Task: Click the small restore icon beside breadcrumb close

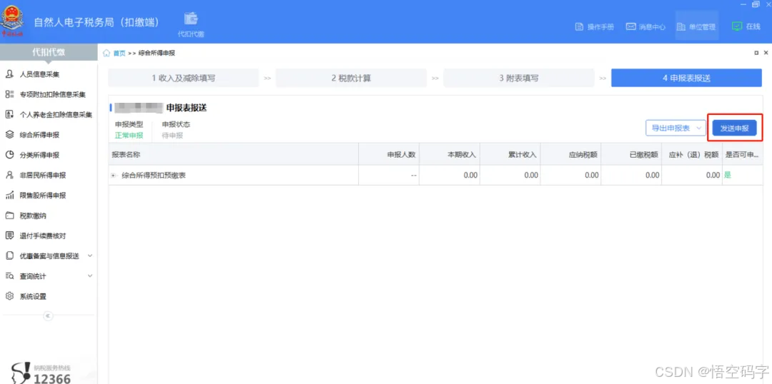Action: 756,53
